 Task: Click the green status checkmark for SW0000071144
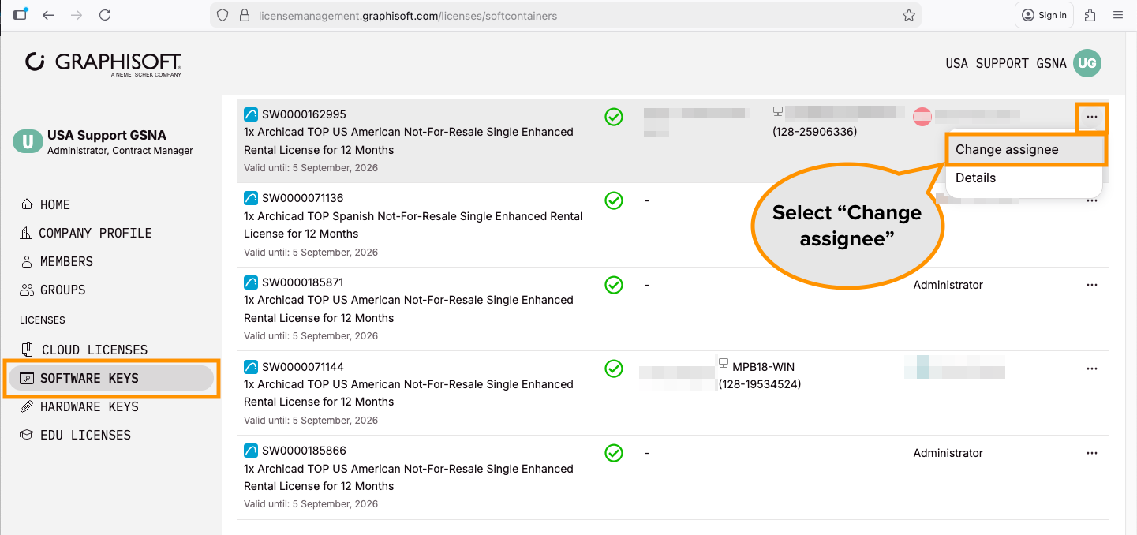(x=614, y=369)
